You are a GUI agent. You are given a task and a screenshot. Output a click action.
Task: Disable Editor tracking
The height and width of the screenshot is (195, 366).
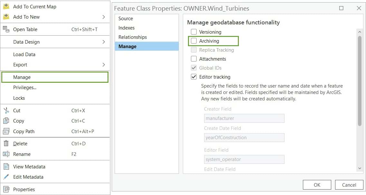pyautogui.click(x=194, y=77)
